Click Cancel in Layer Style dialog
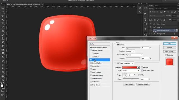Screen dimensions: 179x100 [169, 47]
